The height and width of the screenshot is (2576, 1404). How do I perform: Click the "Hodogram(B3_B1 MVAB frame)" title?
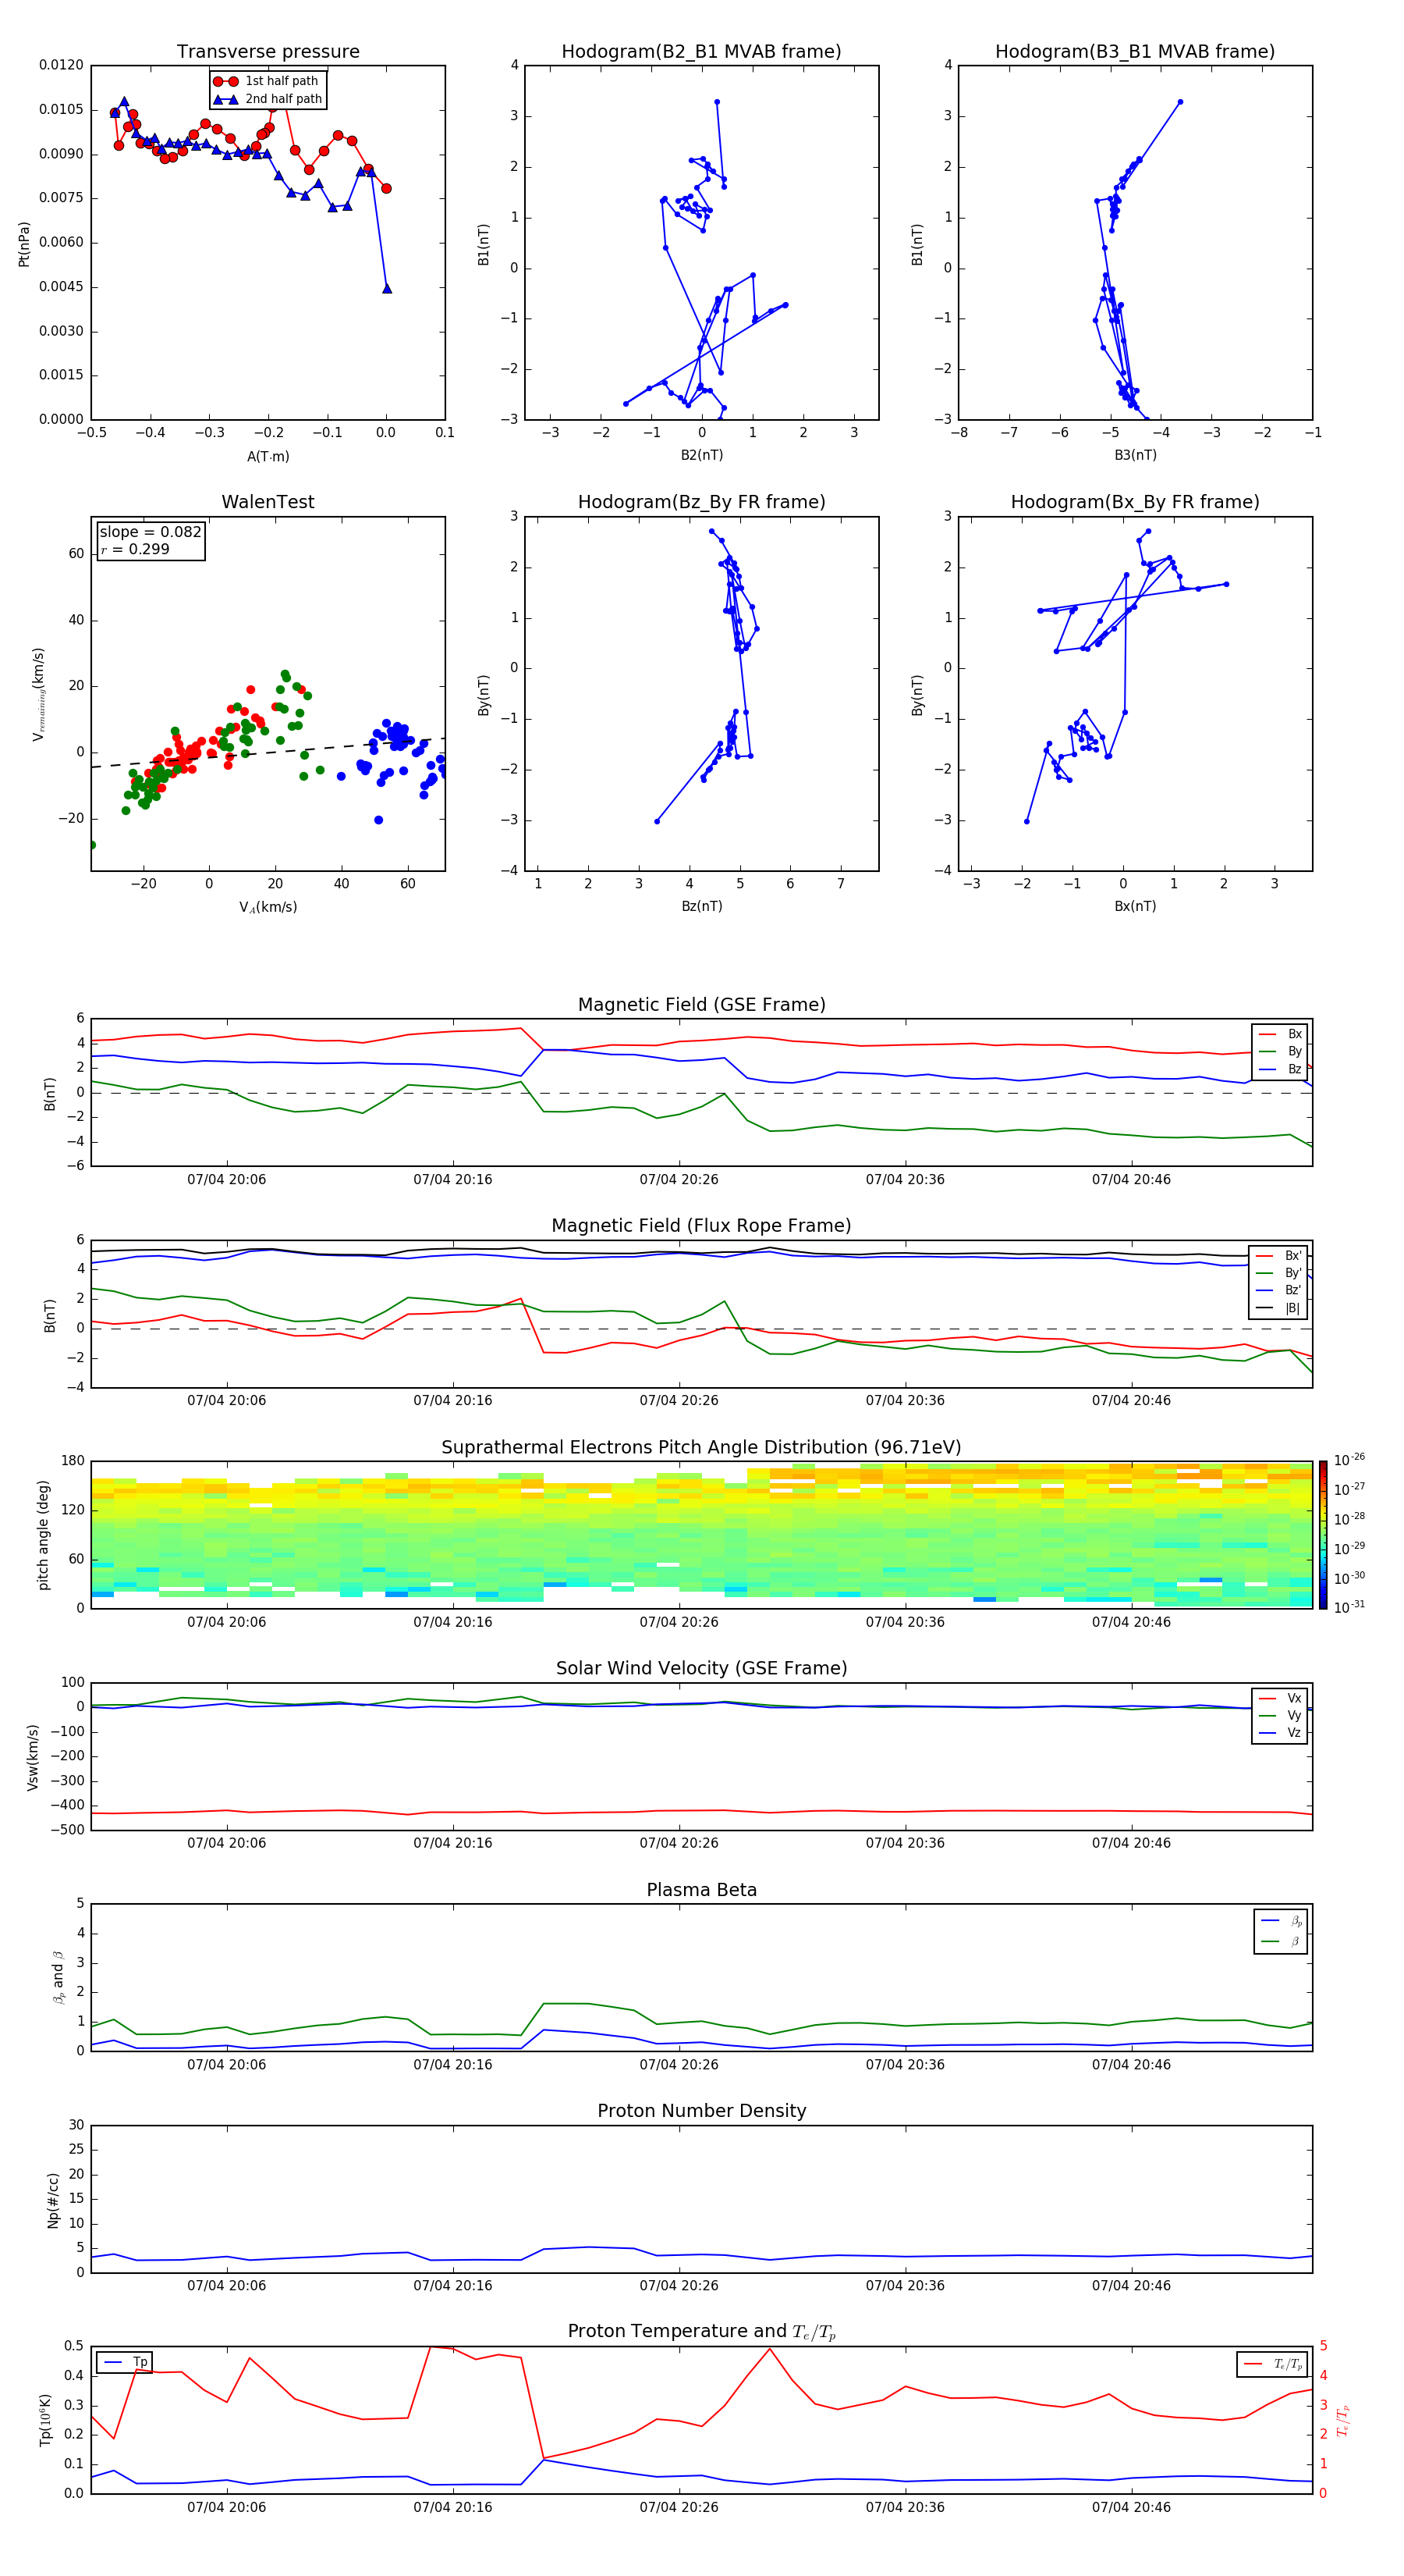(1135, 51)
